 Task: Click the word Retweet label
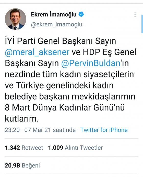click(x=32, y=148)
